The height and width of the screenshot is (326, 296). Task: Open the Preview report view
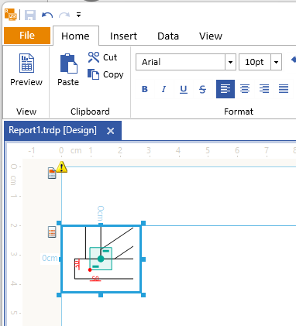pyautogui.click(x=26, y=70)
